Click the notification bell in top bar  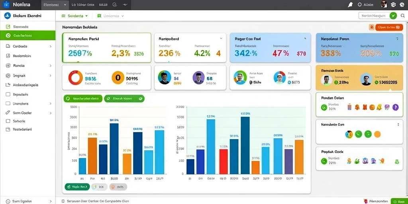(350, 5)
